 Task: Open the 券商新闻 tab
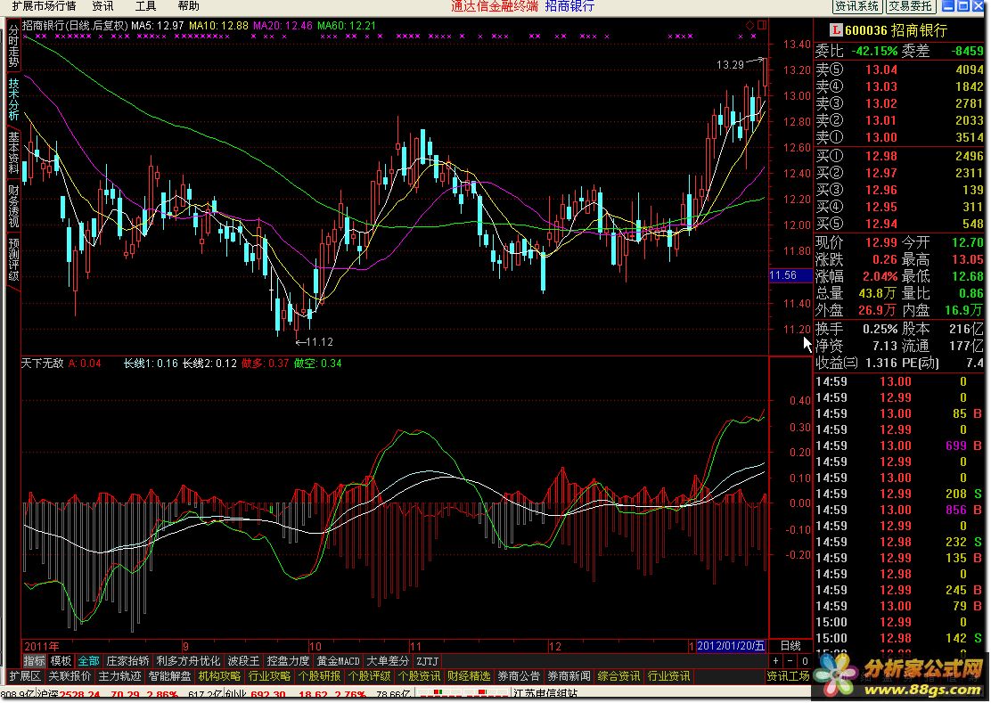click(x=569, y=676)
